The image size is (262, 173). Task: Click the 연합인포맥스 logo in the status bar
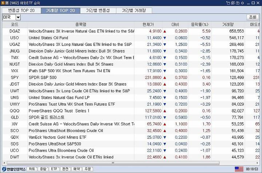coord(14,169)
